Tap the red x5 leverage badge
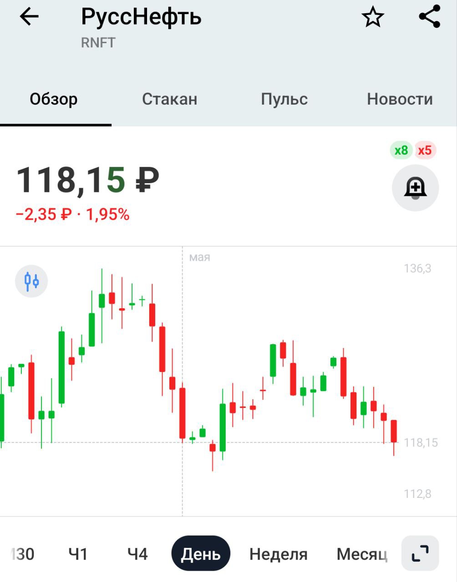The height and width of the screenshot is (582, 457). (425, 150)
